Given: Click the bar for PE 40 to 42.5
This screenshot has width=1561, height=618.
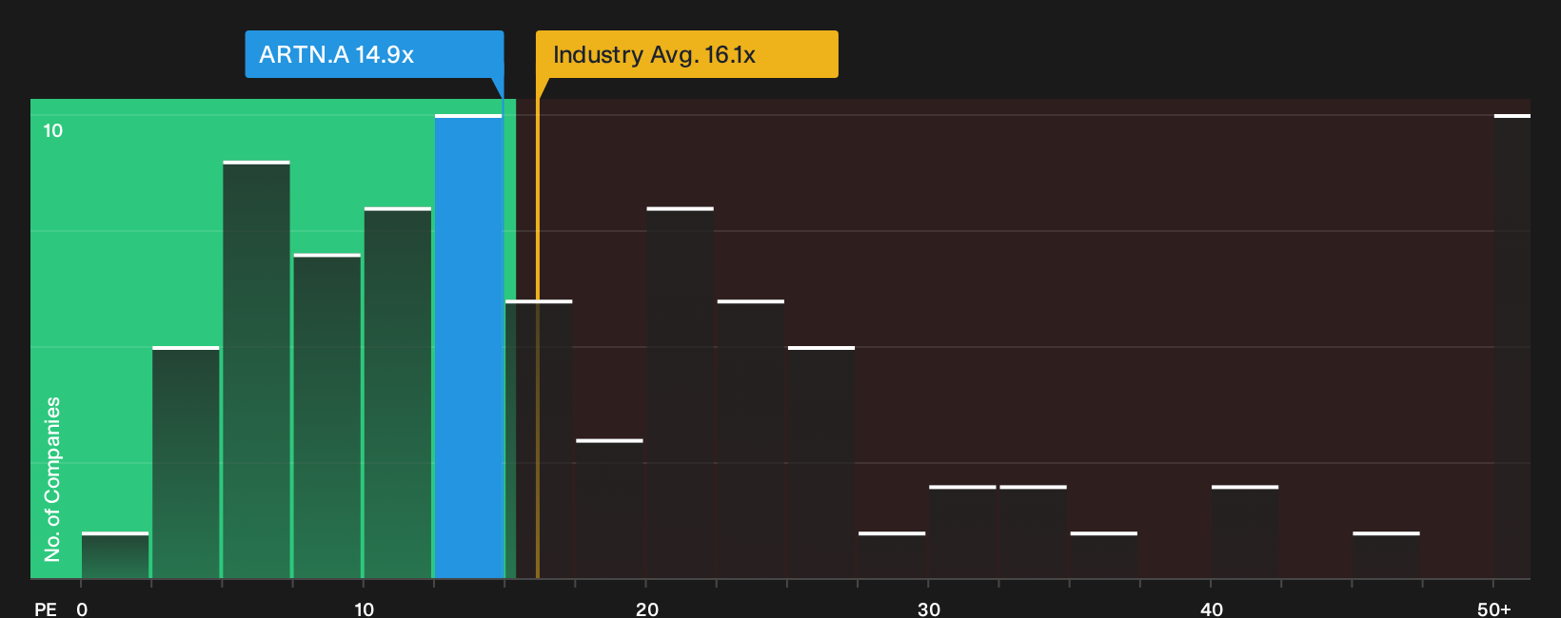Looking at the screenshot, I should pyautogui.click(x=1245, y=532).
